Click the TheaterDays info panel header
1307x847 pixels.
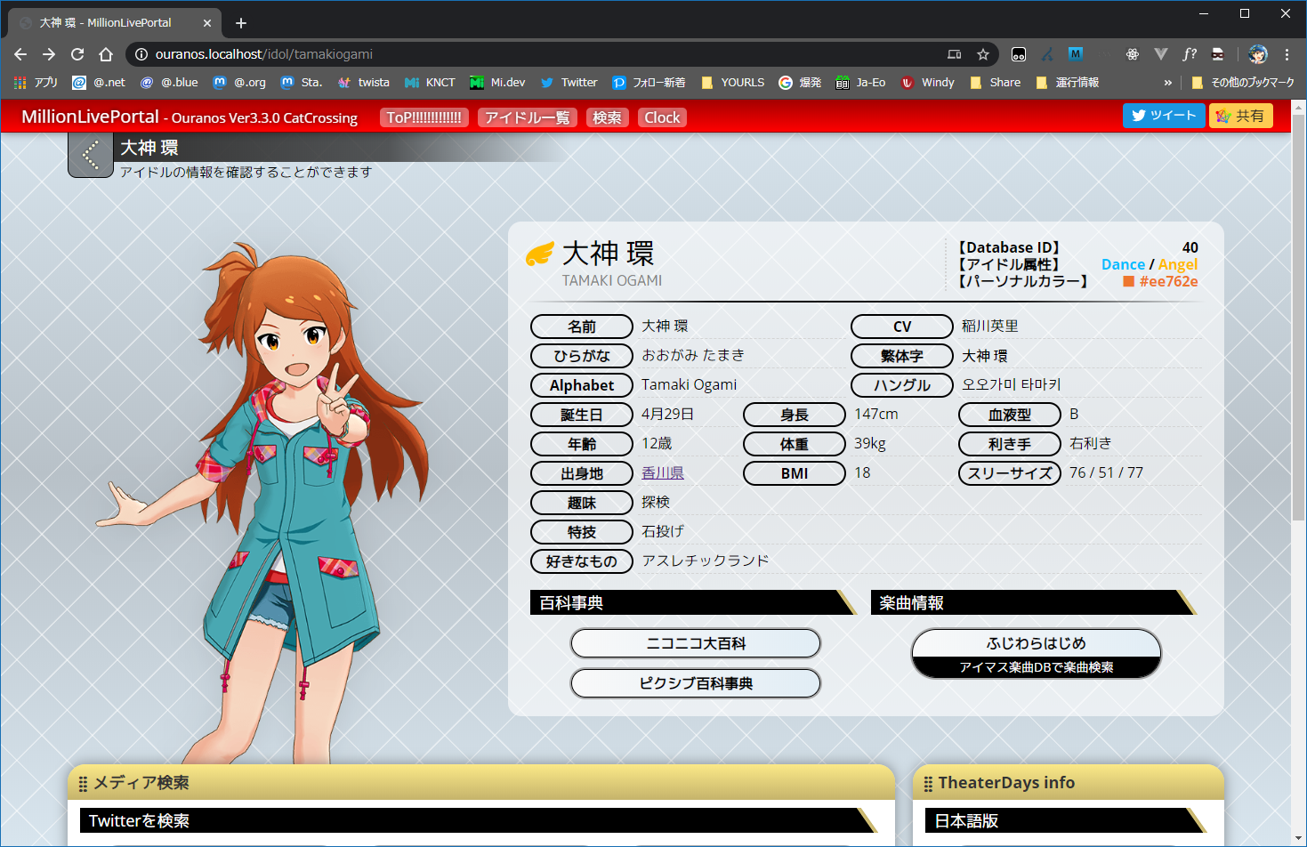click(1069, 783)
